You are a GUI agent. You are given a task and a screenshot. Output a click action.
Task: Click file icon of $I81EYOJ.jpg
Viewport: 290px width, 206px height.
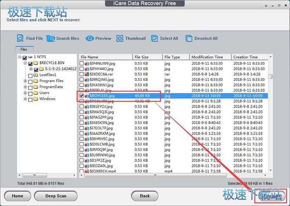(x=87, y=106)
